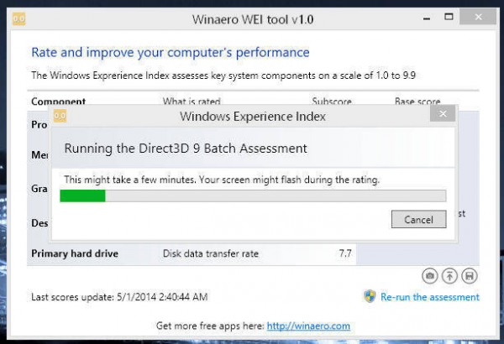Click the Disk data transfer rate text
The image size is (504, 344).
pos(211,253)
